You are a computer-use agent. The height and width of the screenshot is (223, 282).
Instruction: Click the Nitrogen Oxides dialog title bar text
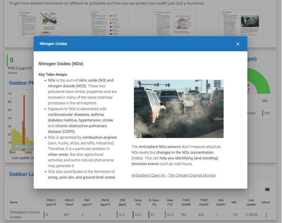pos(53,44)
